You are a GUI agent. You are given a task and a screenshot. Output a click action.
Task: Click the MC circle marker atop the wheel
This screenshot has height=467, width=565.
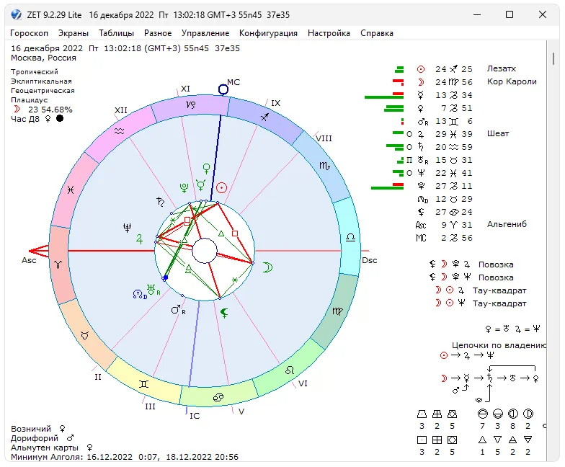[x=223, y=89]
